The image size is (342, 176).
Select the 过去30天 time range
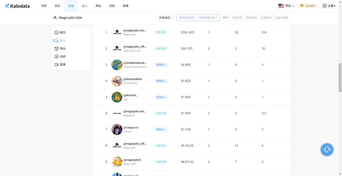pyautogui.click(x=251, y=18)
